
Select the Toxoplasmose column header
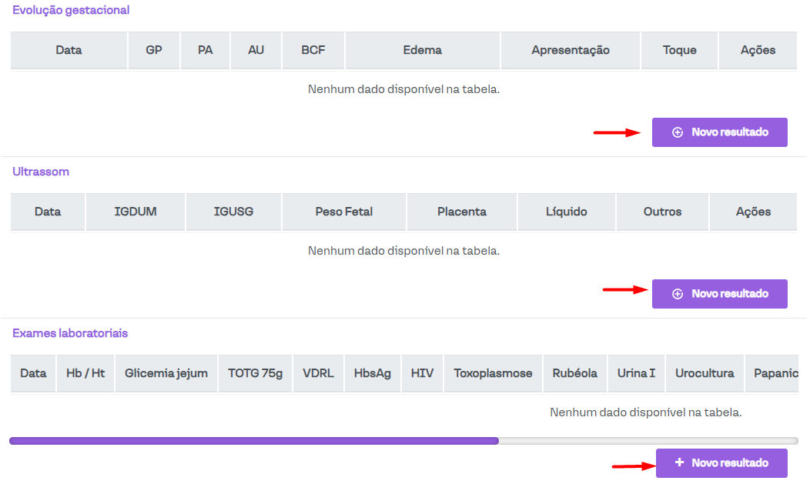click(x=493, y=373)
